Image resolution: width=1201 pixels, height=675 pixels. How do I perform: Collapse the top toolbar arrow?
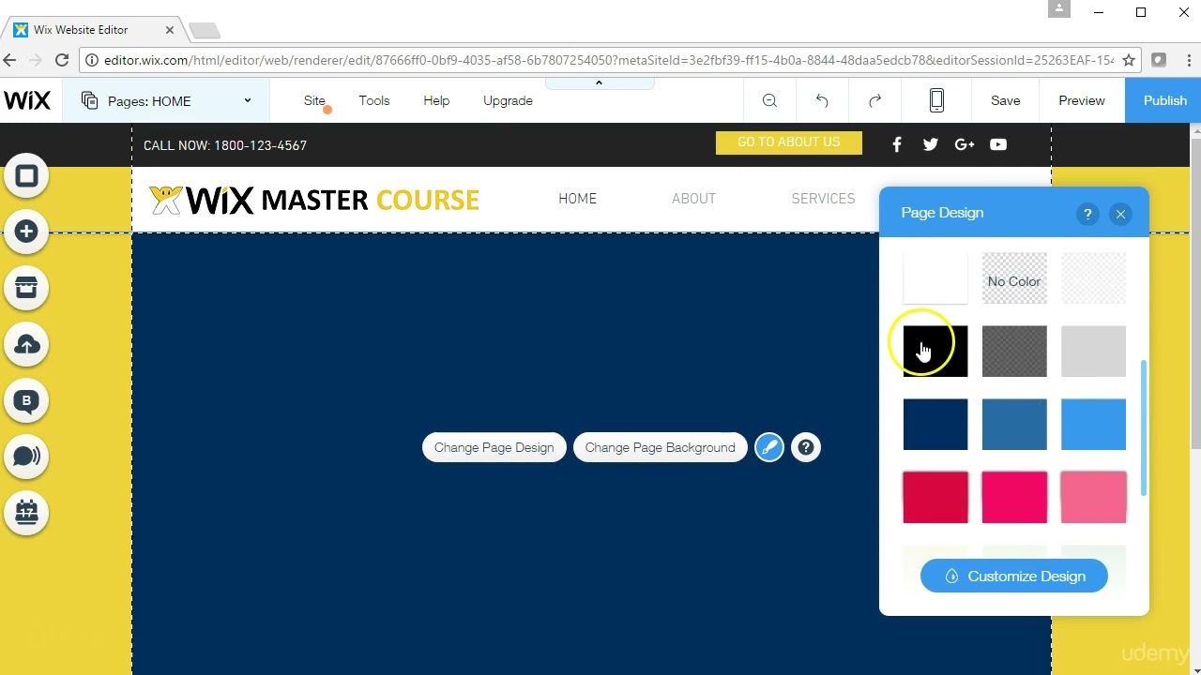click(x=599, y=83)
